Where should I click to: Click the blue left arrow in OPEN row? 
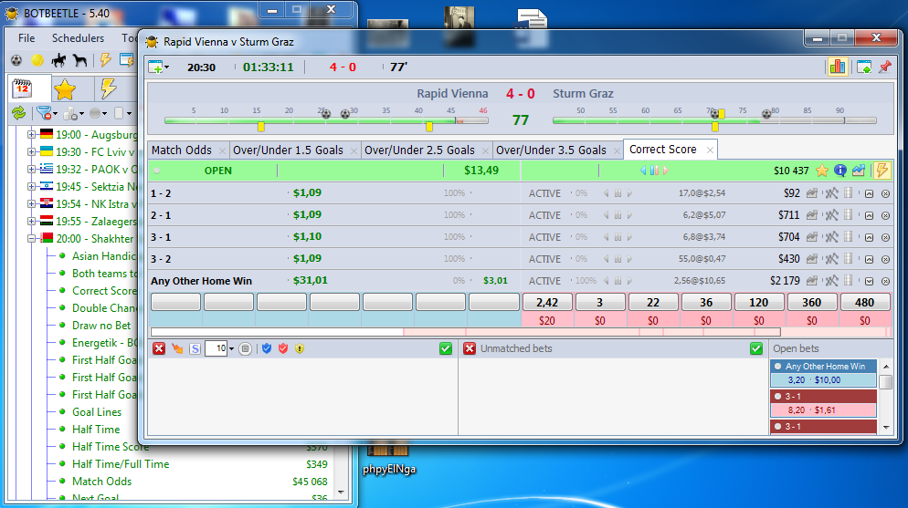pos(643,171)
